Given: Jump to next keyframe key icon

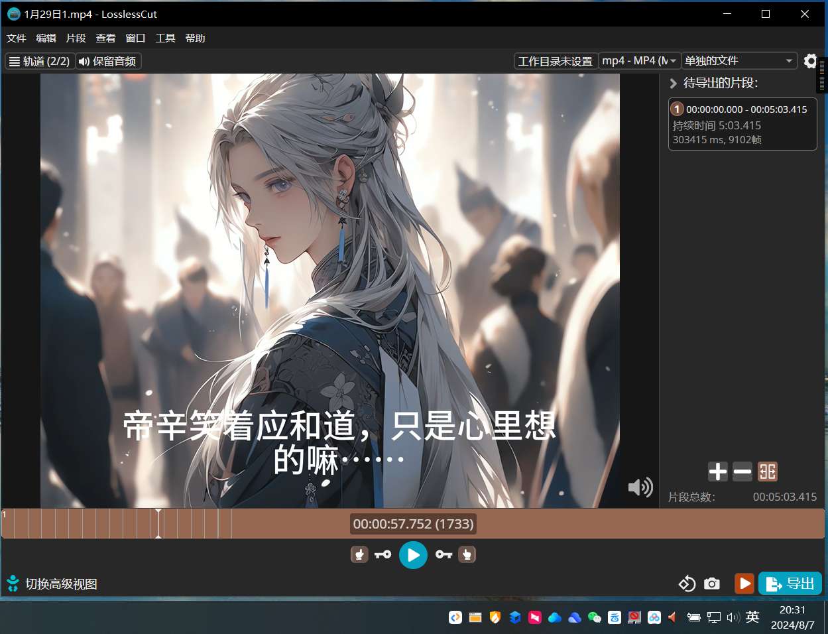Looking at the screenshot, I should (x=444, y=554).
